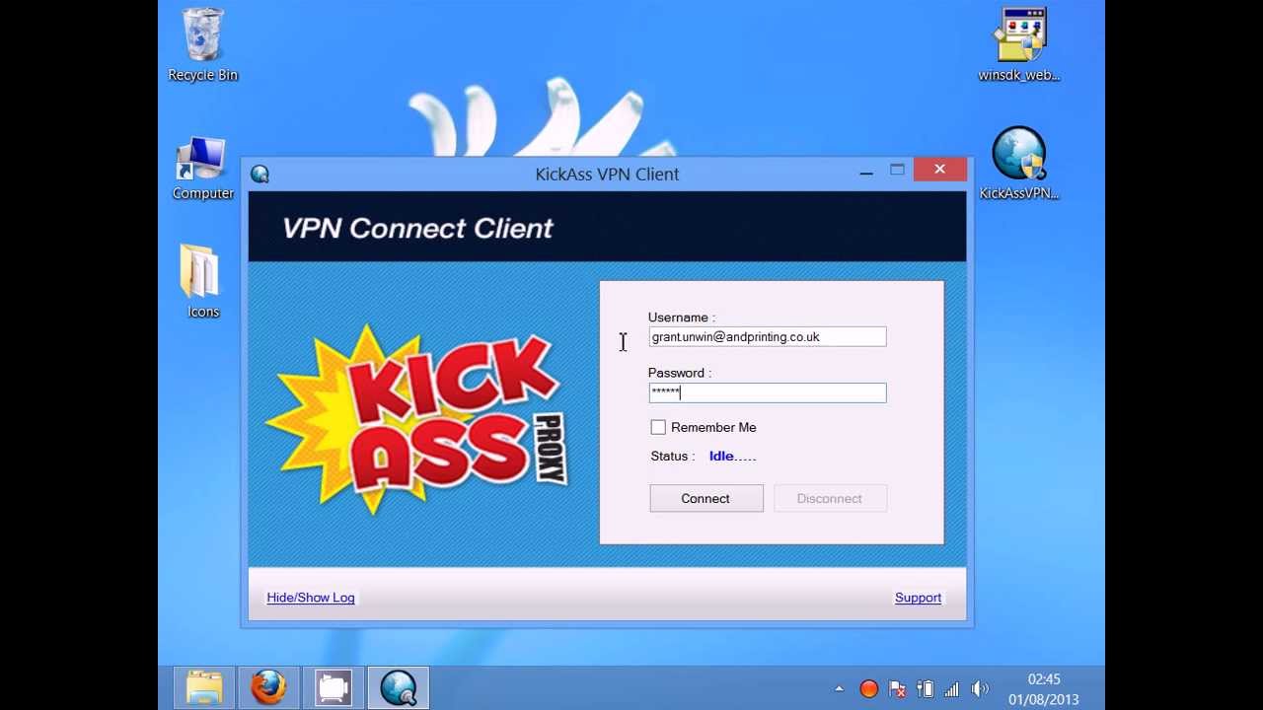Click the KickAss VPN title bar icon
The width and height of the screenshot is (1263, 710).
tap(260, 175)
